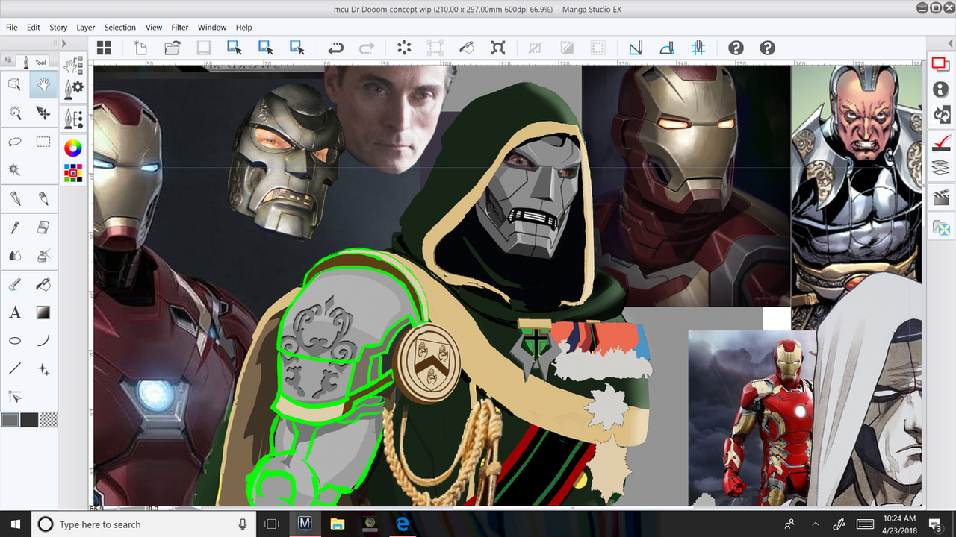Click the command bar Fill icon
The width and height of the screenshot is (956, 537).
(467, 48)
